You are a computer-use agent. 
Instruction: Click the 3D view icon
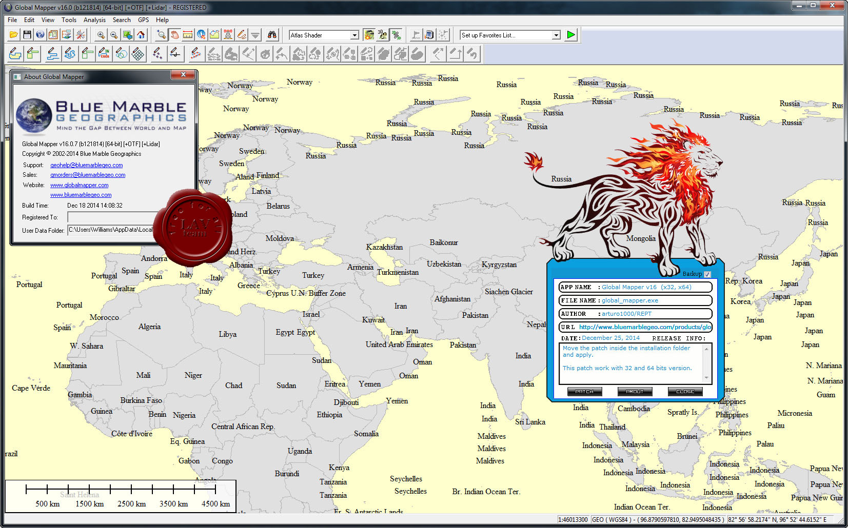(383, 35)
